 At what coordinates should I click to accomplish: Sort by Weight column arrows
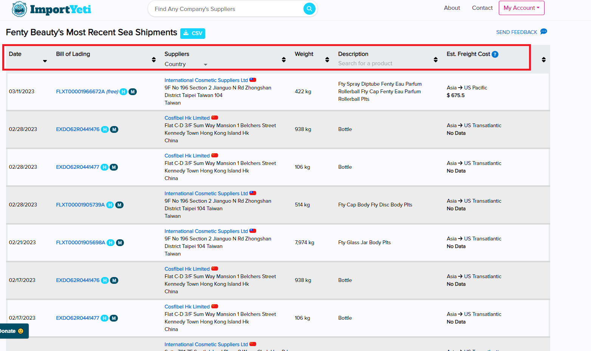pyautogui.click(x=327, y=60)
